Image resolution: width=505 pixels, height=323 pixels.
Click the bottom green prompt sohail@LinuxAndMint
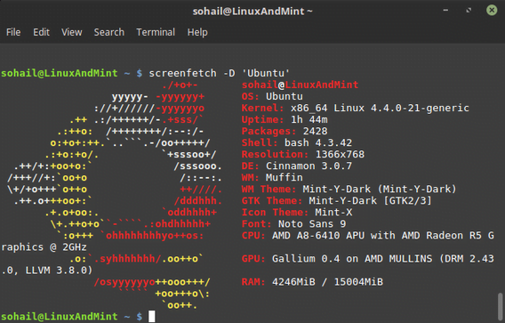(60, 317)
